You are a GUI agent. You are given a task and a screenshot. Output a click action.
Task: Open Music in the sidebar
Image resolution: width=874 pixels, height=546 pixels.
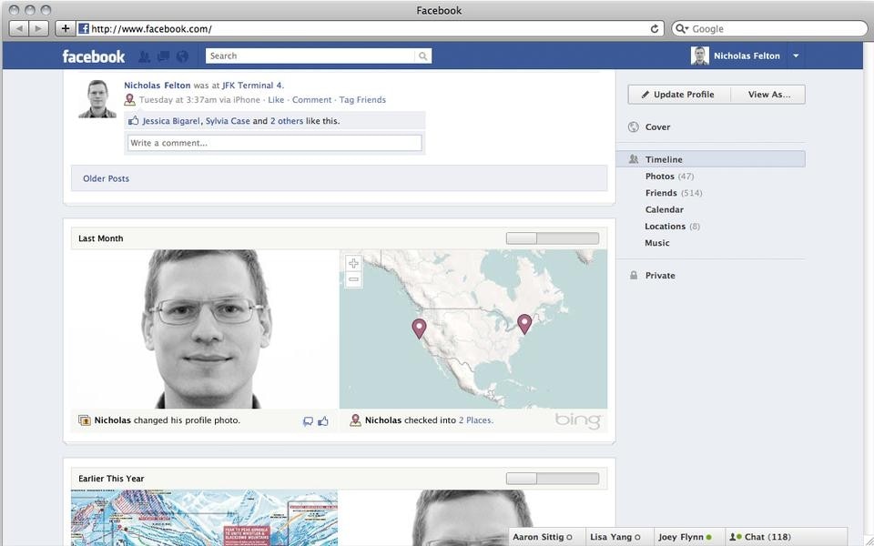click(657, 243)
